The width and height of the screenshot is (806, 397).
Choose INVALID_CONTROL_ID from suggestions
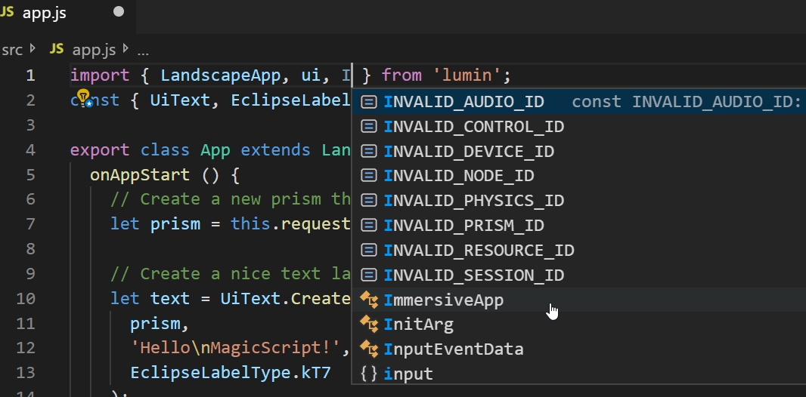pyautogui.click(x=473, y=127)
